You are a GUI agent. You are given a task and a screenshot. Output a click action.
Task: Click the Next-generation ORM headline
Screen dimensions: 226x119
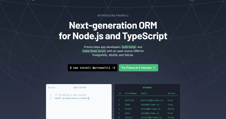pos(113,25)
